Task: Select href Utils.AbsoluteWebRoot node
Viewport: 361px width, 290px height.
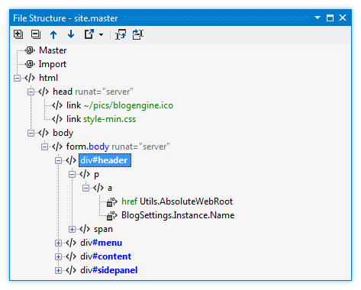Action: [x=177, y=201]
